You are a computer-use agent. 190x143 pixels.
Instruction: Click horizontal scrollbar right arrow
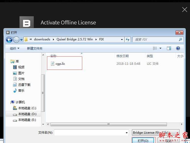coord(182,124)
